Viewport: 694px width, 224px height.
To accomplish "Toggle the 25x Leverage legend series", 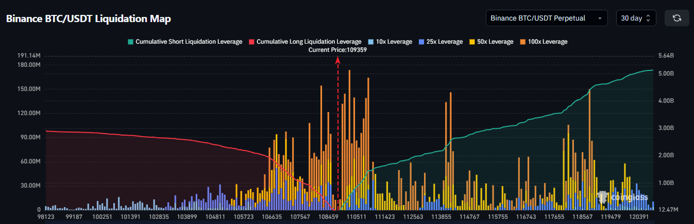I will tap(441, 42).
